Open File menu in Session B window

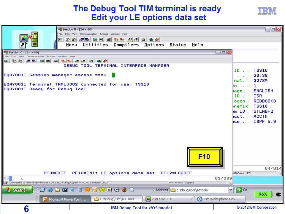click(x=61, y=34)
